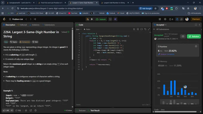Expand the code editor to fullscreen

click(x=149, y=29)
